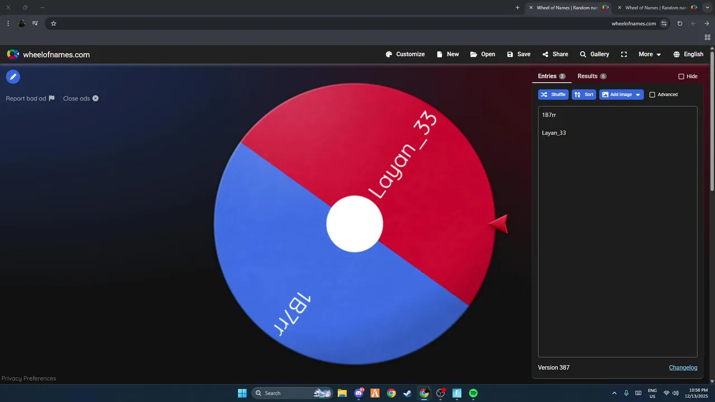This screenshot has height=402, width=715.
Task: Open the browser profile avatar icon
Action: (22, 23)
